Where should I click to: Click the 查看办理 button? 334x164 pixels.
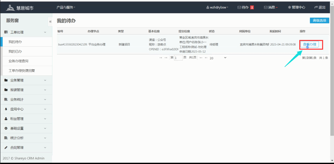click(x=310, y=44)
